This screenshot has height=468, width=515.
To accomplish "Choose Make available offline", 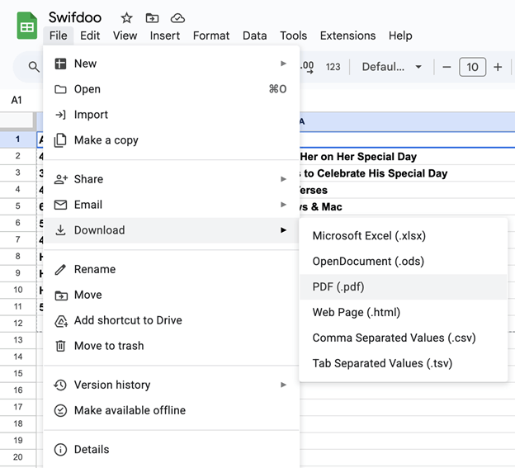I will pos(171,410).
